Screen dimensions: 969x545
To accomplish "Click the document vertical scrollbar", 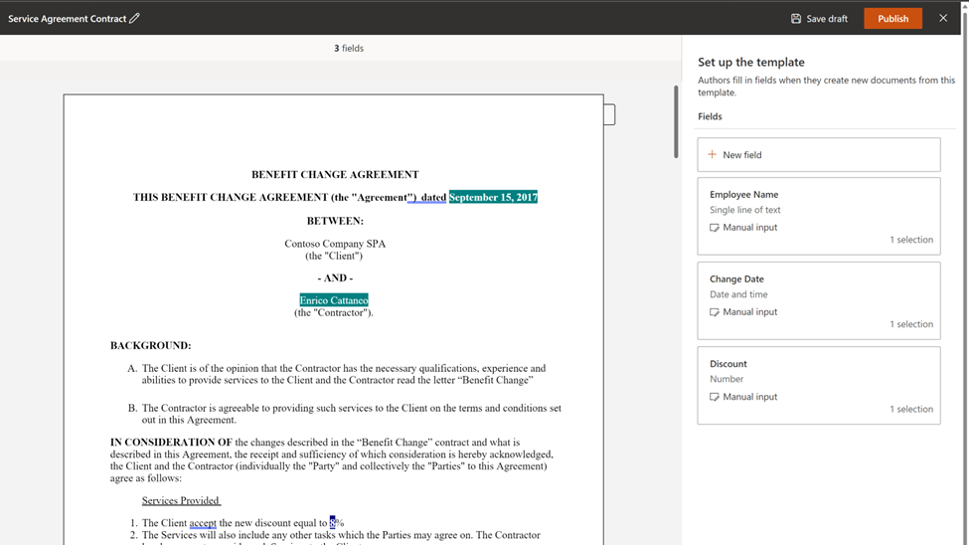I will 676,121.
